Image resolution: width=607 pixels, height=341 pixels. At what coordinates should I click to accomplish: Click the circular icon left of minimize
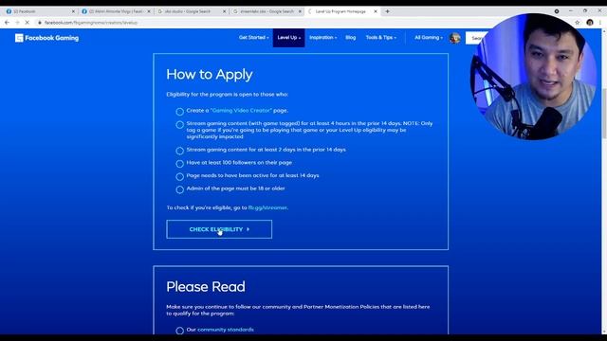click(x=557, y=11)
